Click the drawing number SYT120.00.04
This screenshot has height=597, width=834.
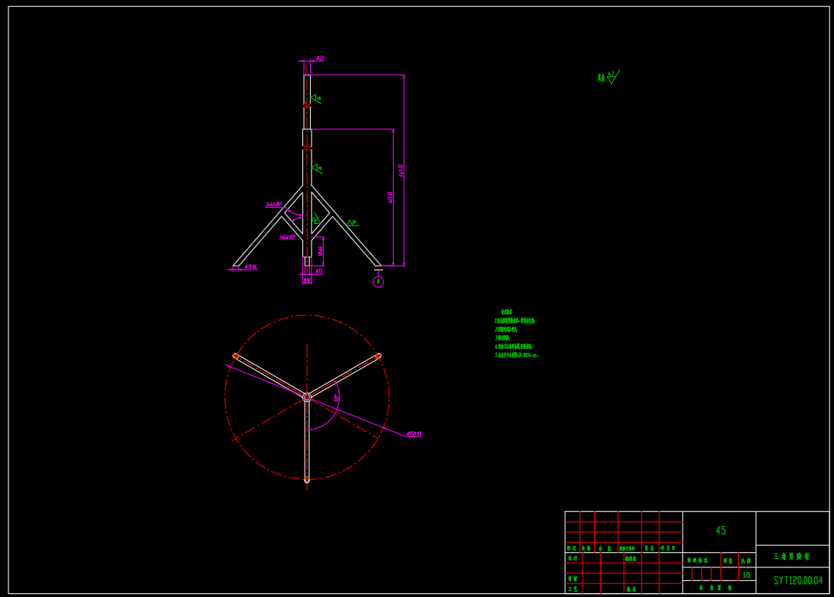tap(797, 580)
